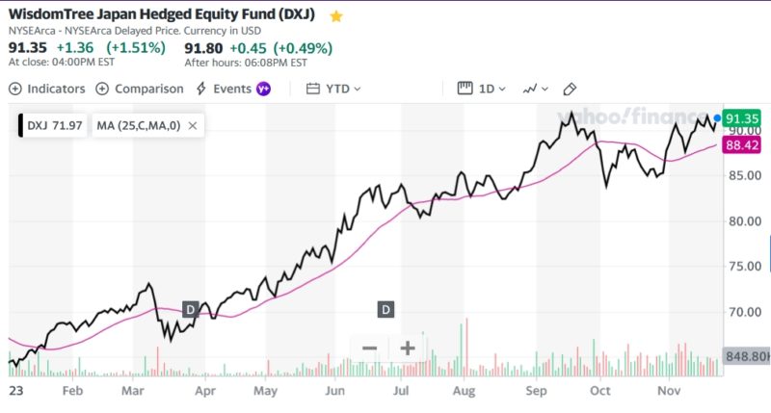Screen dimensions: 771x413
Task: Click the Indicators button label
Action: (55, 89)
